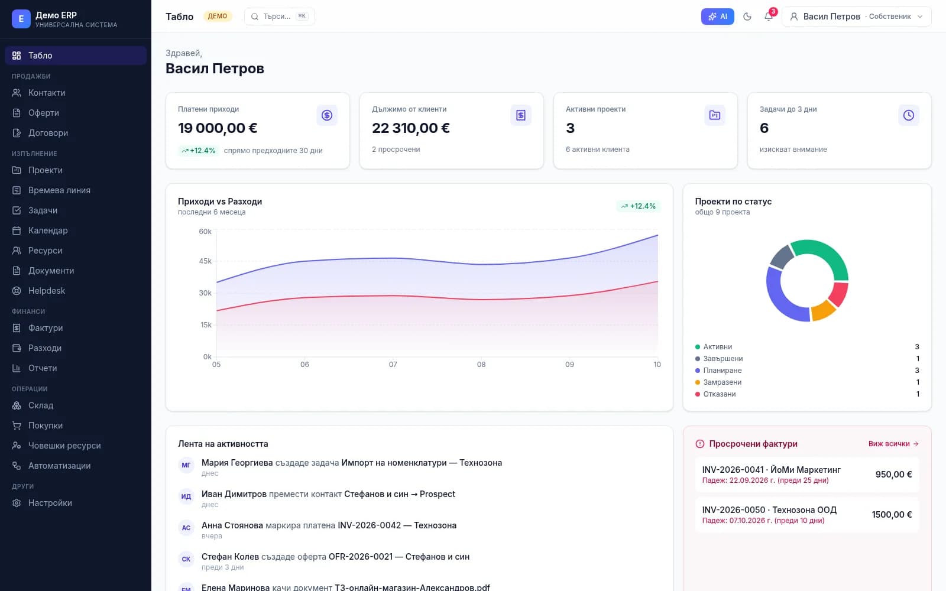Click the Отчети chart icon
Image resolution: width=946 pixels, height=591 pixels.
(17, 368)
